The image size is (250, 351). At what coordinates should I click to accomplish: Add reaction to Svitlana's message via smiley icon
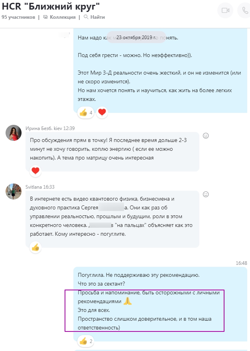(x=206, y=194)
